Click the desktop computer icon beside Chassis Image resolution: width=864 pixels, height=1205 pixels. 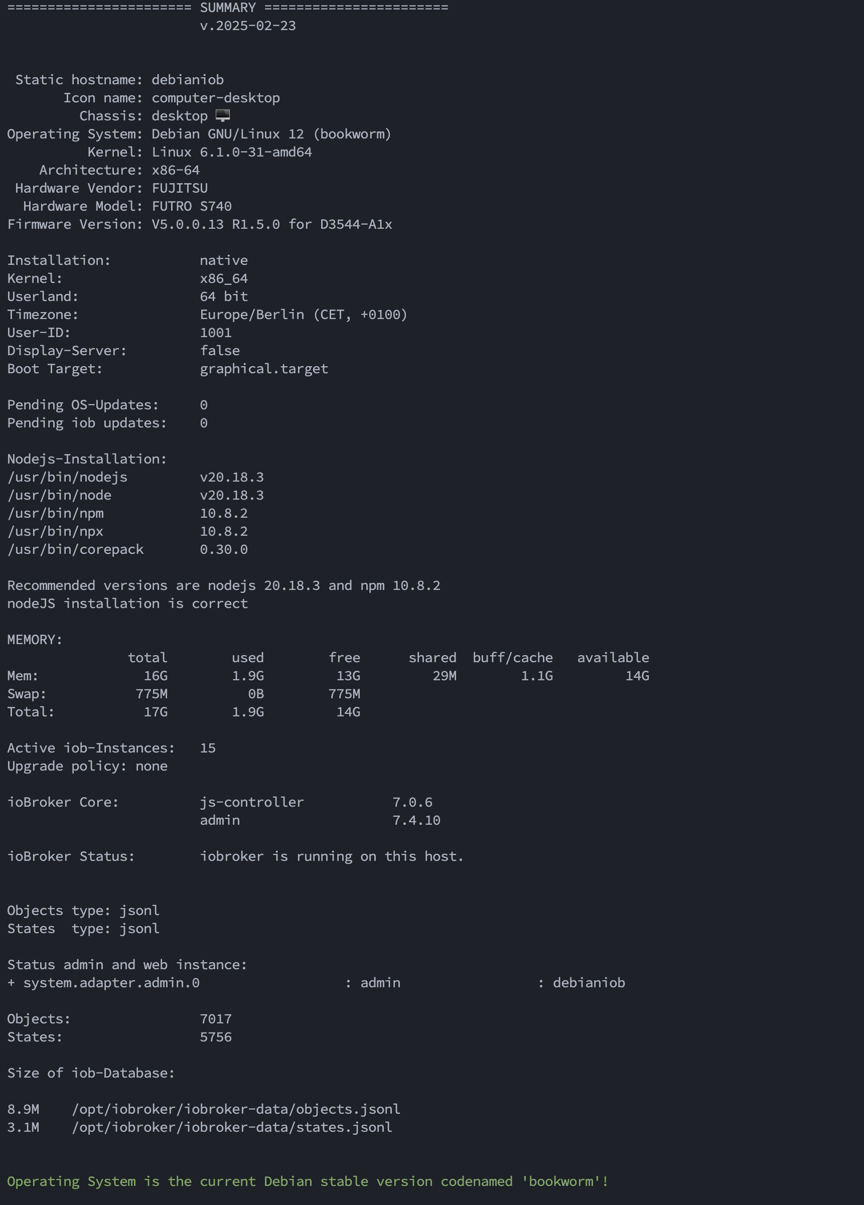click(x=223, y=115)
